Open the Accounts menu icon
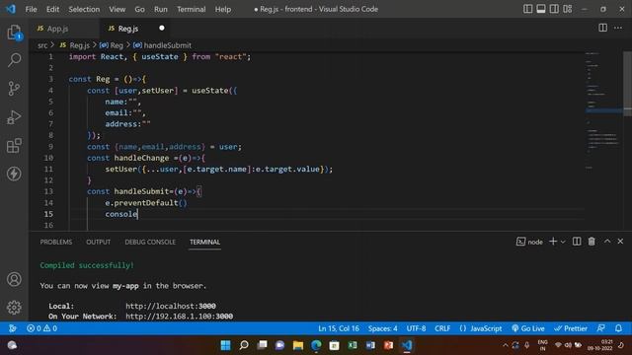 (14, 279)
